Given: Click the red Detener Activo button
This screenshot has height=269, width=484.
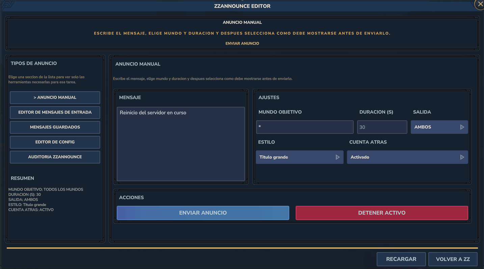Looking at the screenshot, I should coord(382,213).
